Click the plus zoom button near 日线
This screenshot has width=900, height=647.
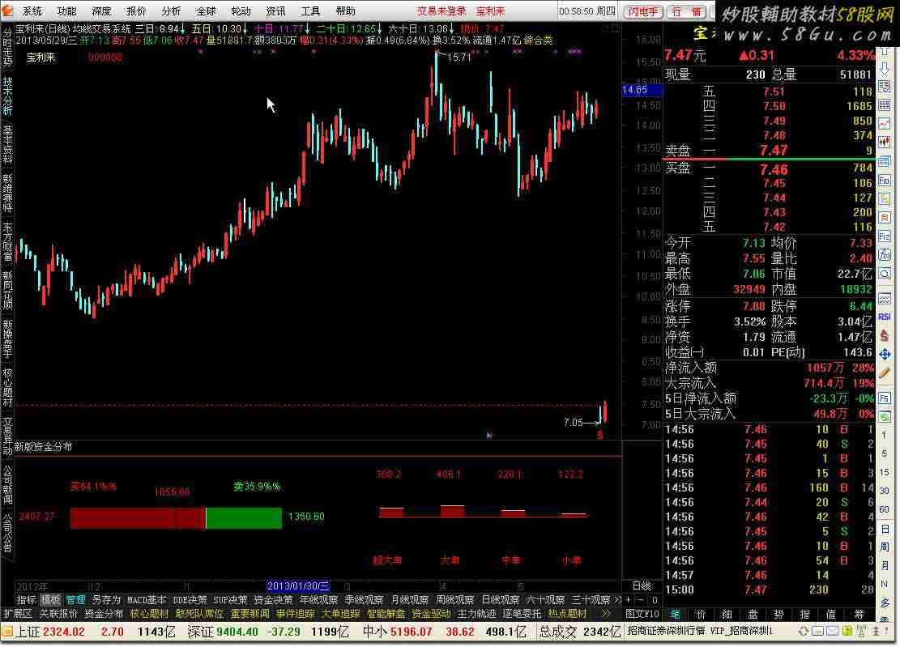[x=629, y=600]
